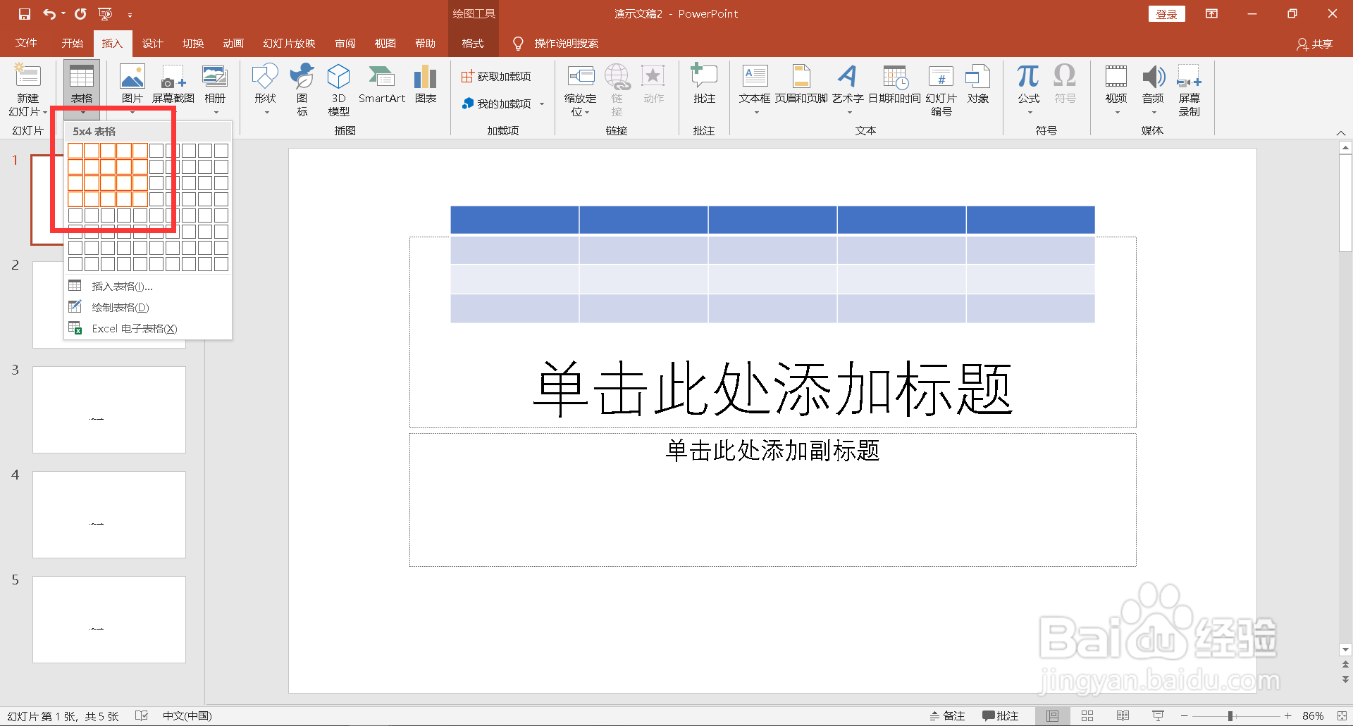The height and width of the screenshot is (726, 1353).
Task: Open the 形状 shapes dropdown
Action: pyautogui.click(x=265, y=89)
